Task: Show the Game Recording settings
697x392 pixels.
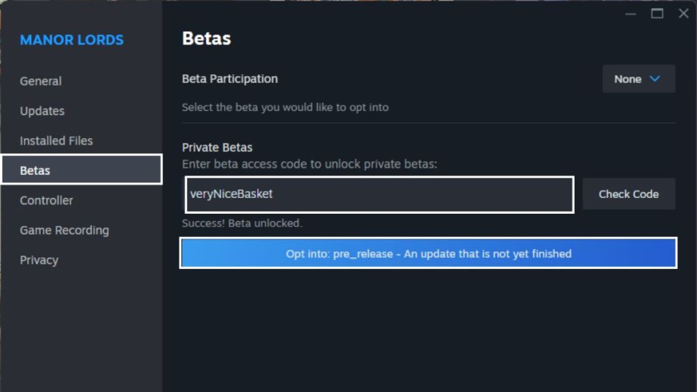Action: tap(64, 231)
